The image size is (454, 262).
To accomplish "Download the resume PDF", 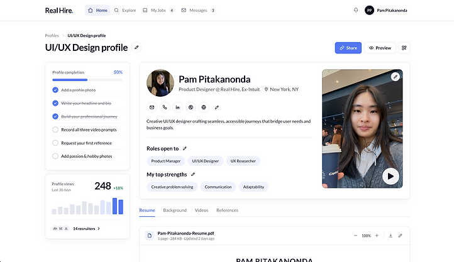I will pyautogui.click(x=390, y=236).
